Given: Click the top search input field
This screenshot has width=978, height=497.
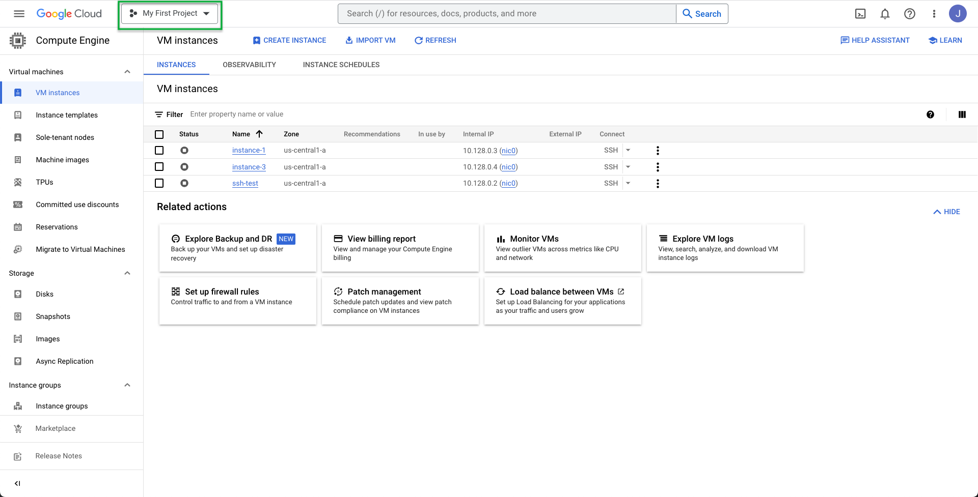Looking at the screenshot, I should click(507, 14).
